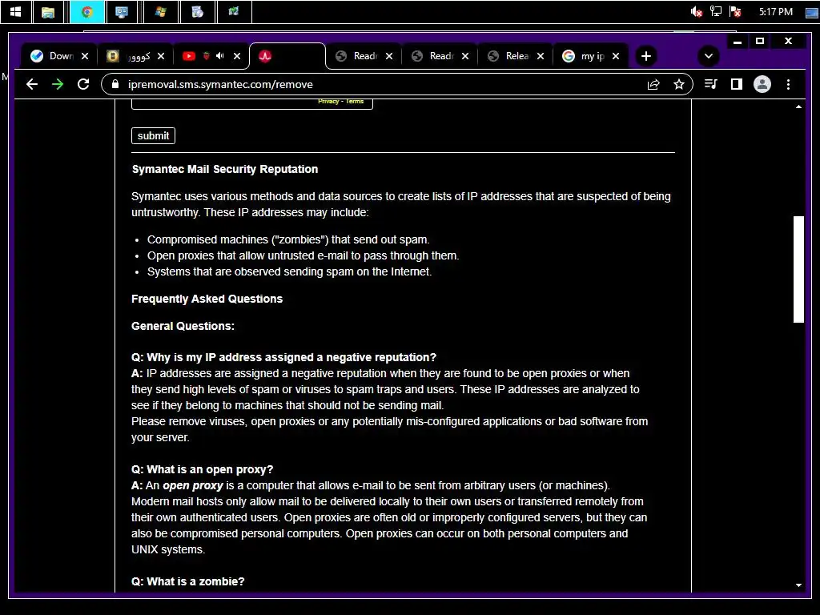This screenshot has height=615, width=820.
Task: Expand the tab search dropdown
Action: pos(709,56)
